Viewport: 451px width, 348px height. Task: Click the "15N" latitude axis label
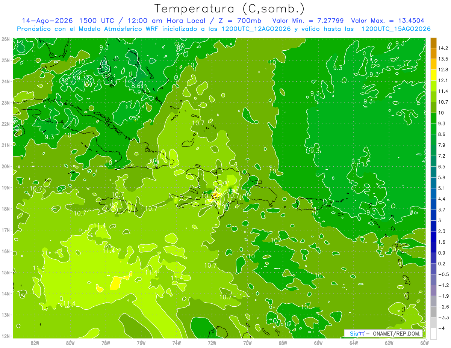tap(6, 272)
